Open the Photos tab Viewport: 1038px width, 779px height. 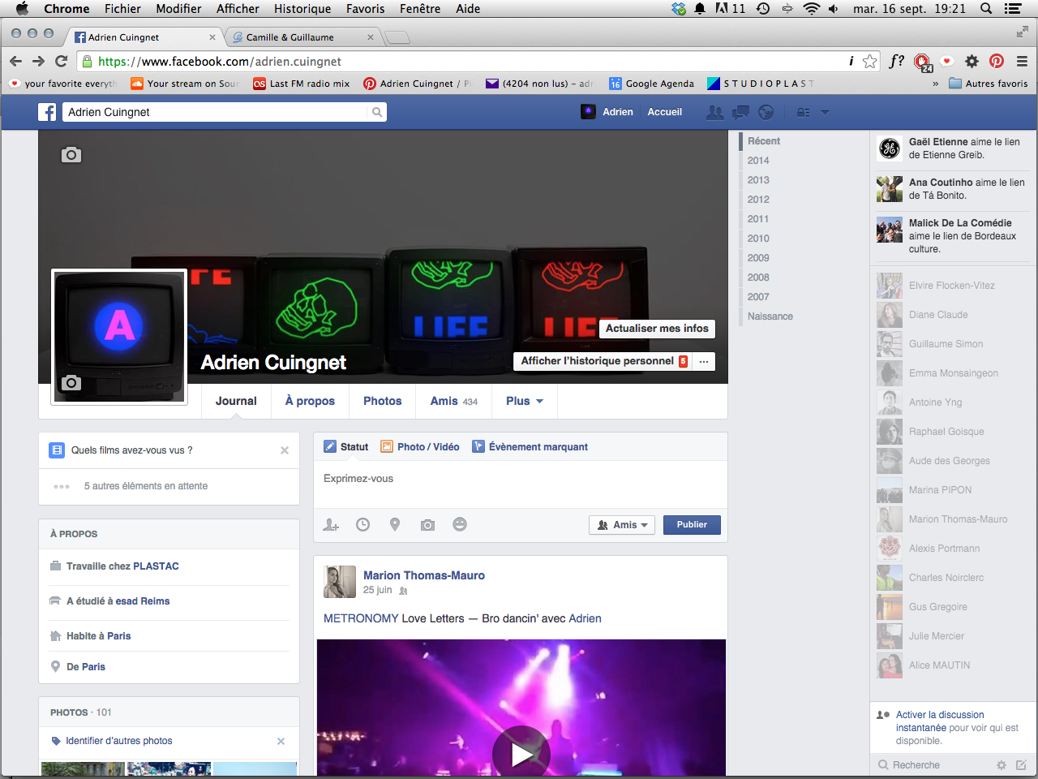[x=383, y=401]
